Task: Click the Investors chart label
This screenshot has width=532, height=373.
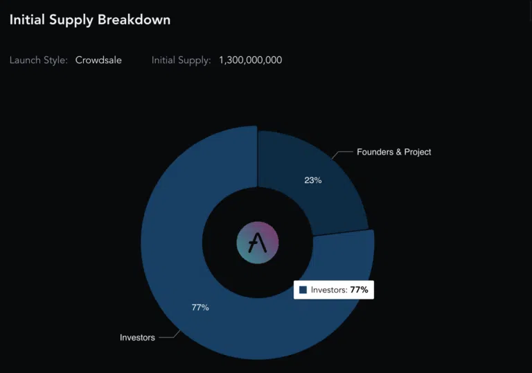Action: pyautogui.click(x=137, y=338)
